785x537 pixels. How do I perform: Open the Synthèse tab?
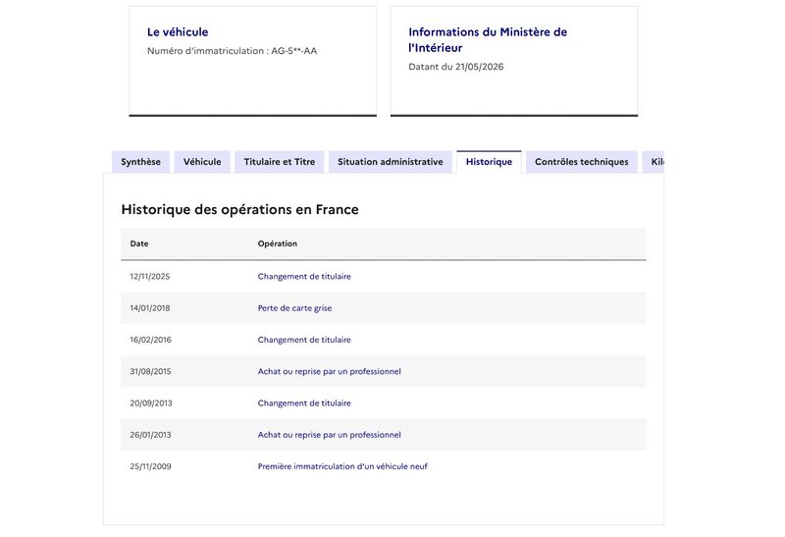[140, 162]
